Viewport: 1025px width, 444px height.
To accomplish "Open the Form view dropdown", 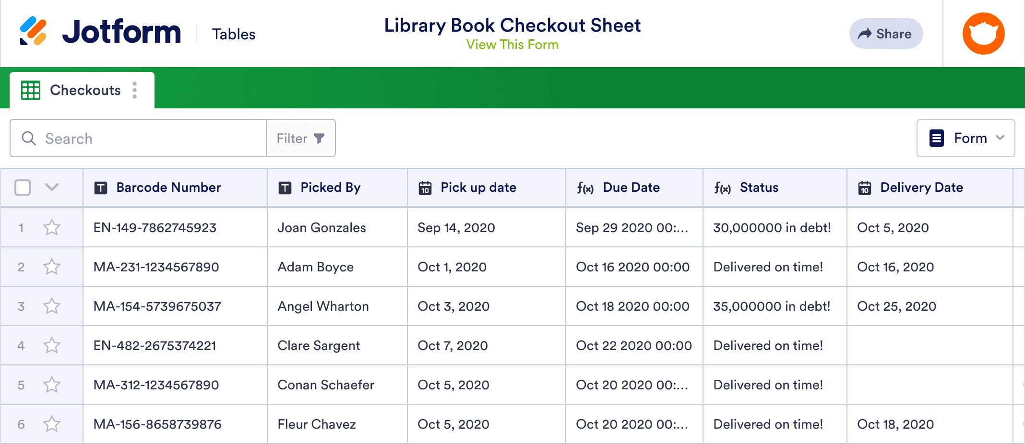I will (x=965, y=138).
